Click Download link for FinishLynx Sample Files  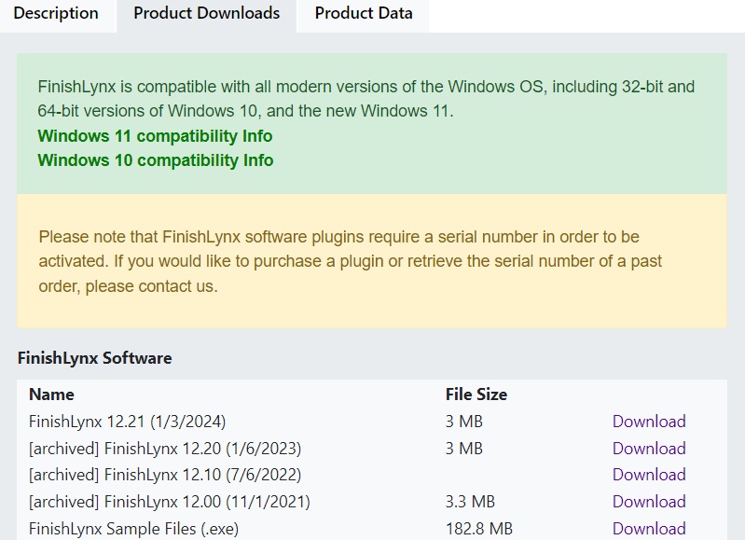pyautogui.click(x=648, y=528)
